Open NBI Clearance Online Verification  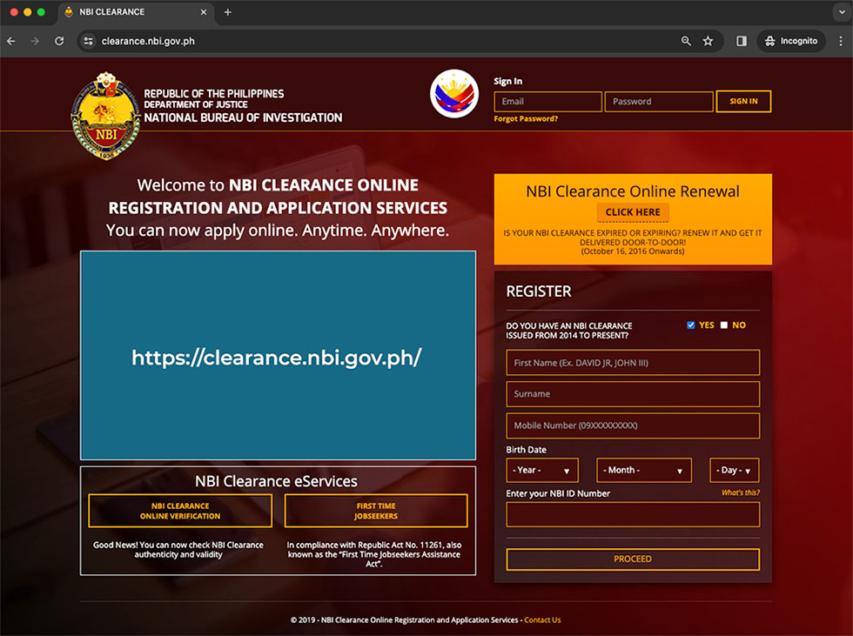(x=180, y=511)
